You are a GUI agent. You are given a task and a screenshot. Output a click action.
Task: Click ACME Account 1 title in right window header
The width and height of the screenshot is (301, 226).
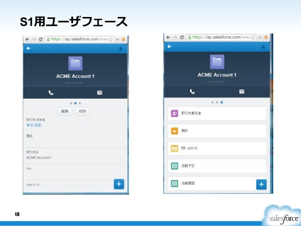point(217,75)
